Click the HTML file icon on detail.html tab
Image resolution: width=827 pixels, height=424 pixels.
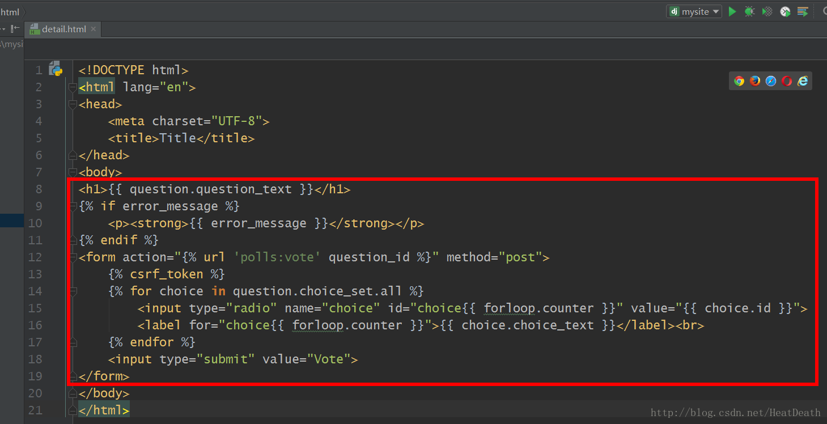click(35, 29)
